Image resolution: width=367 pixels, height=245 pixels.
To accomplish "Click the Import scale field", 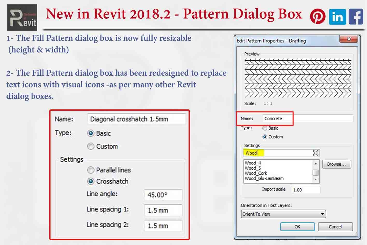I will pos(306,190).
